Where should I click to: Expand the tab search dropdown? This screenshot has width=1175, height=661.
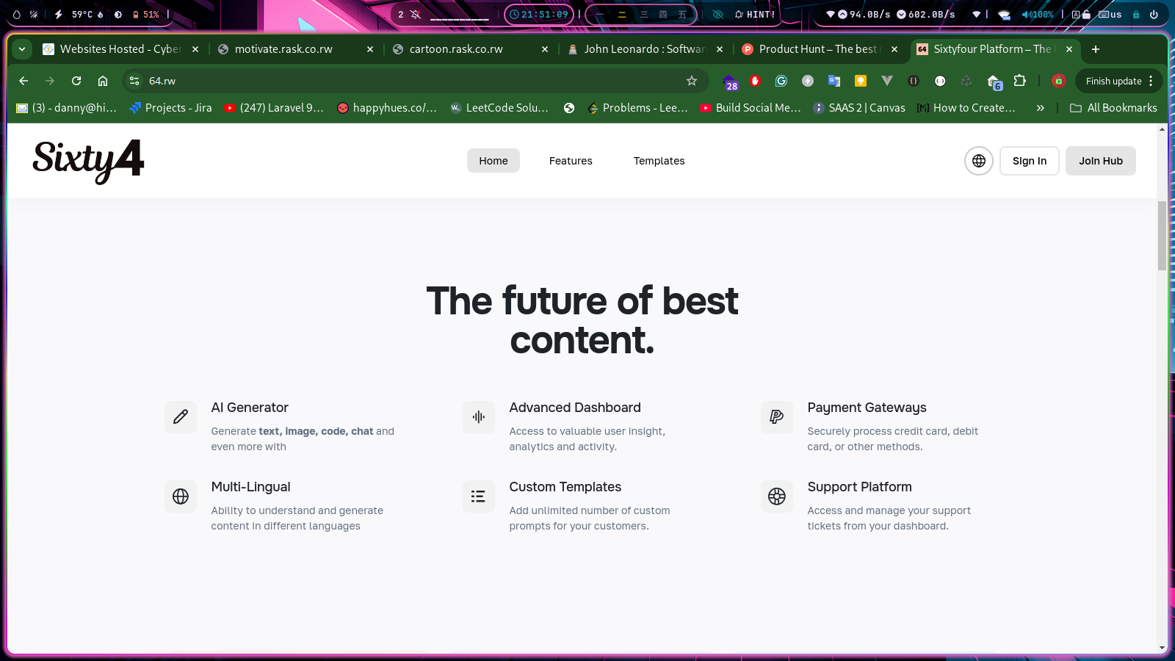(22, 49)
